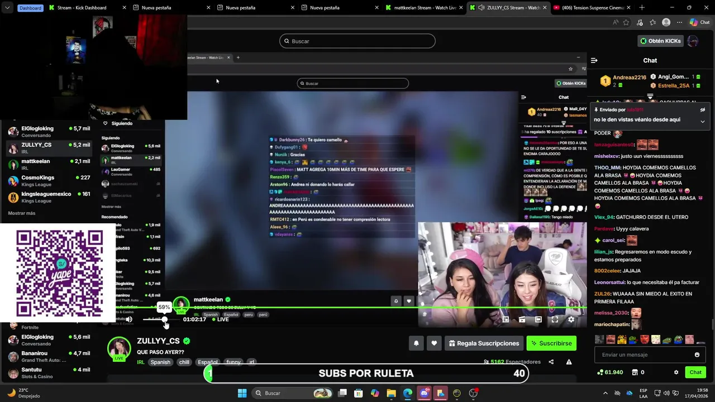
Task: Report the stream with the warning icon
Action: (x=569, y=362)
